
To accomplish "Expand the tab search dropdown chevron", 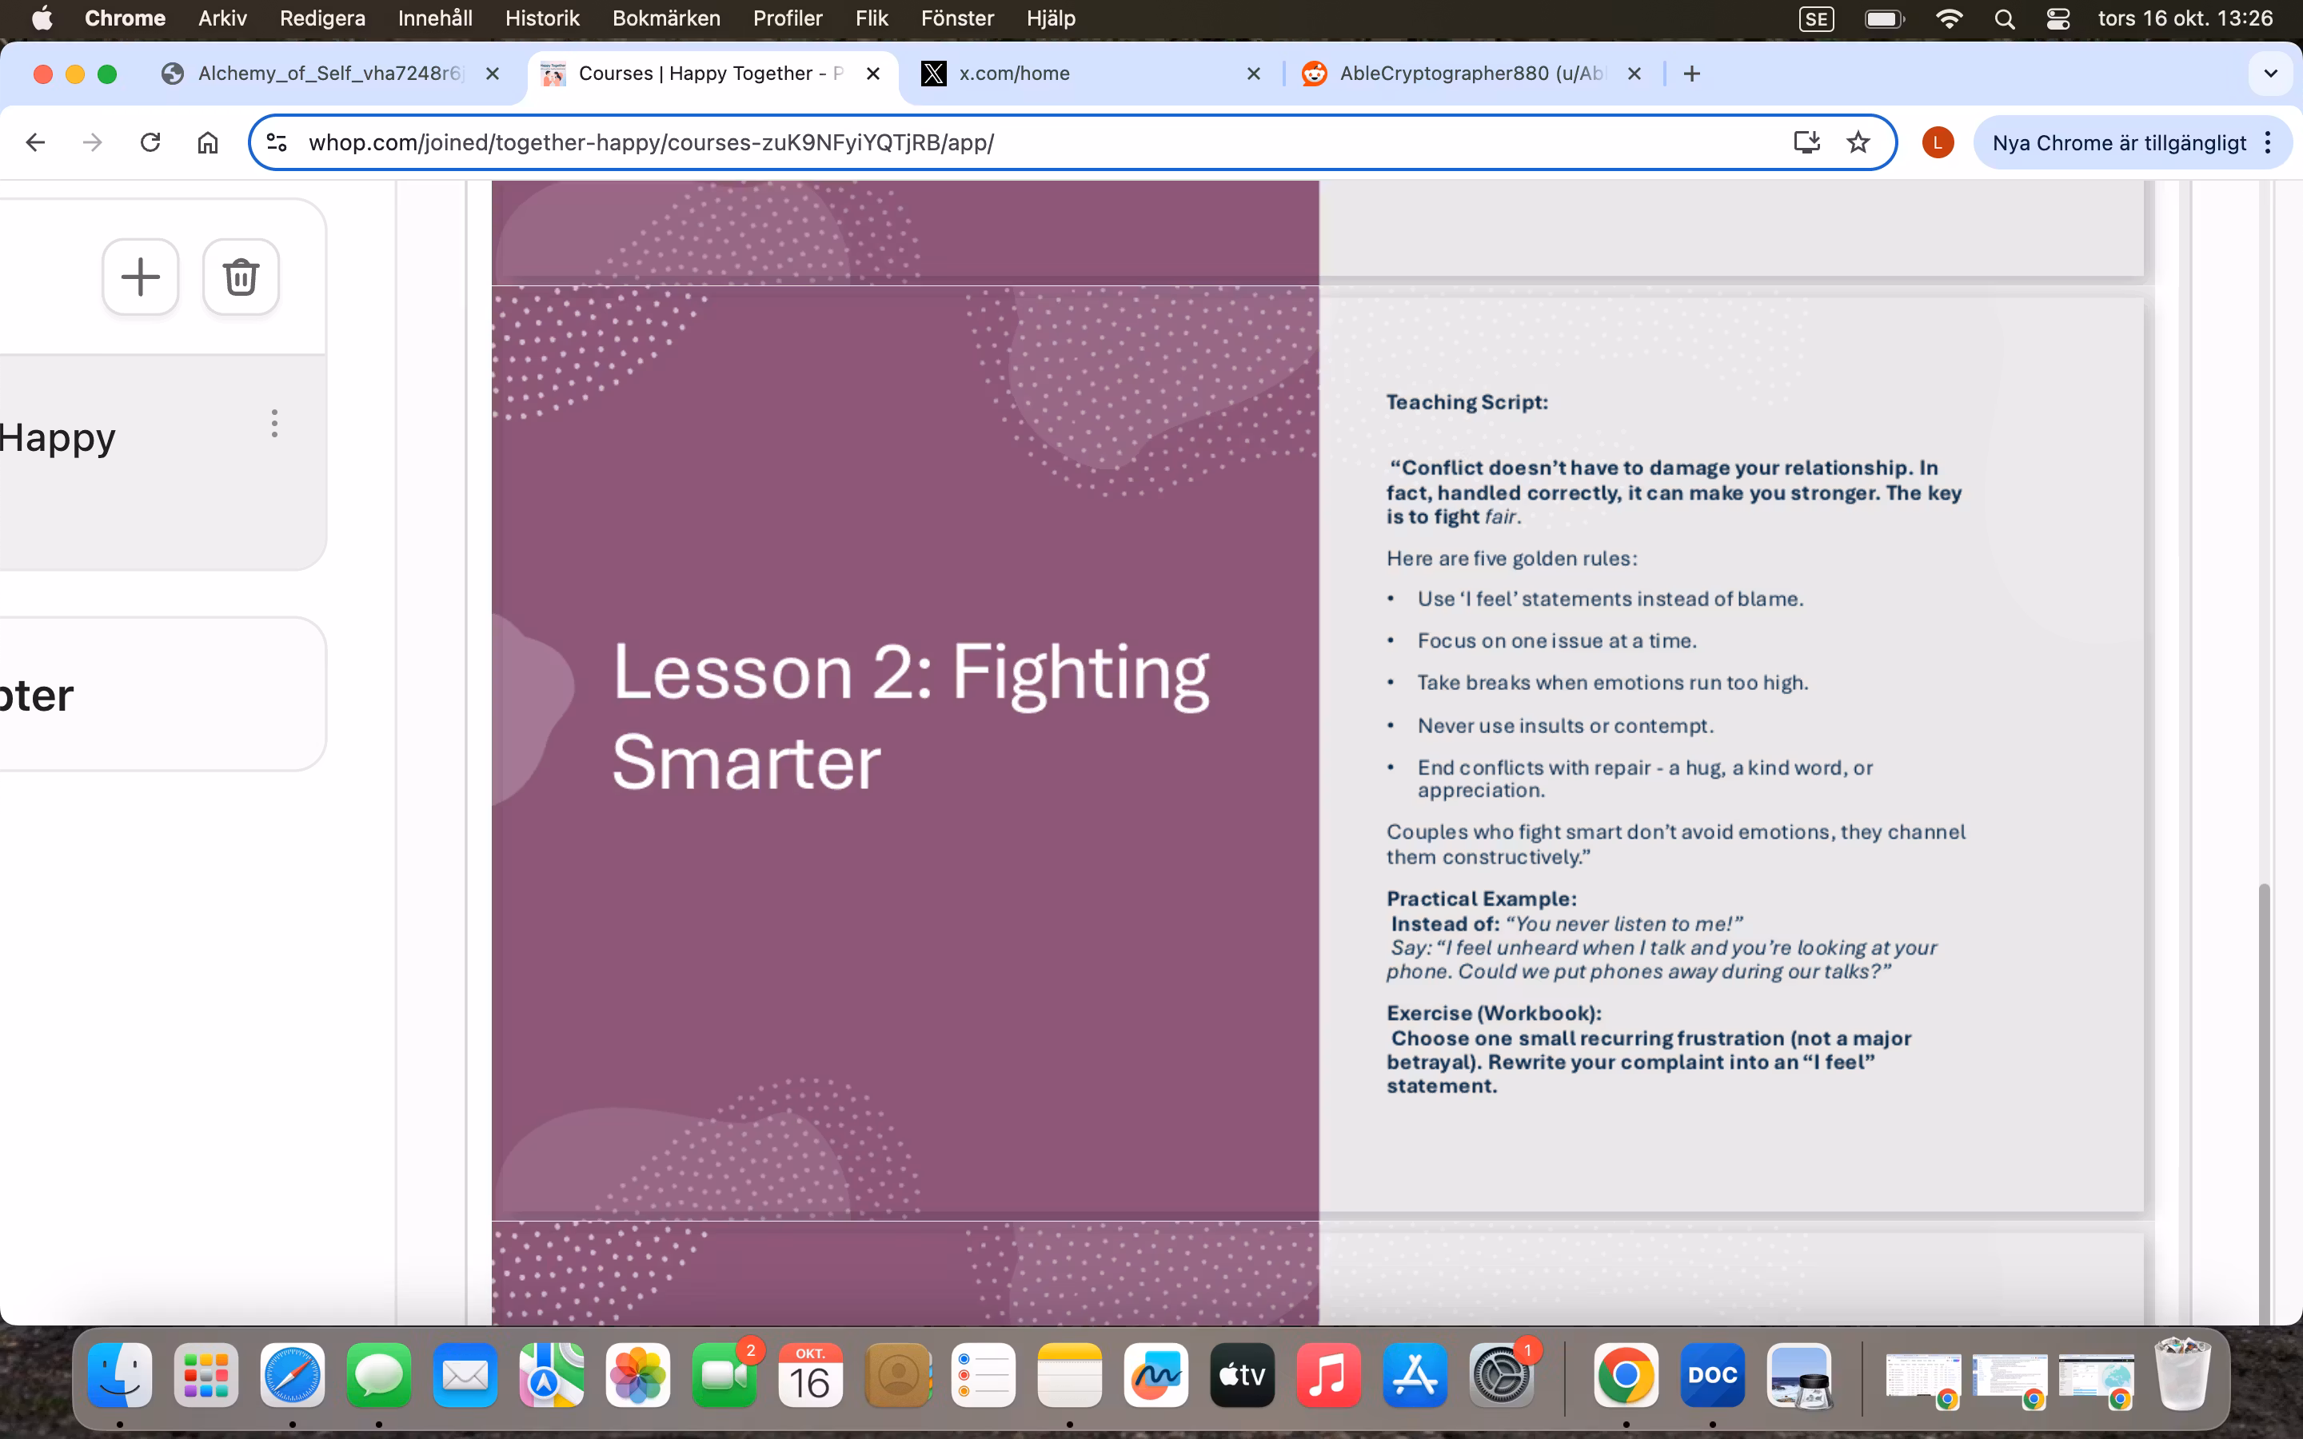I will 2271,74.
